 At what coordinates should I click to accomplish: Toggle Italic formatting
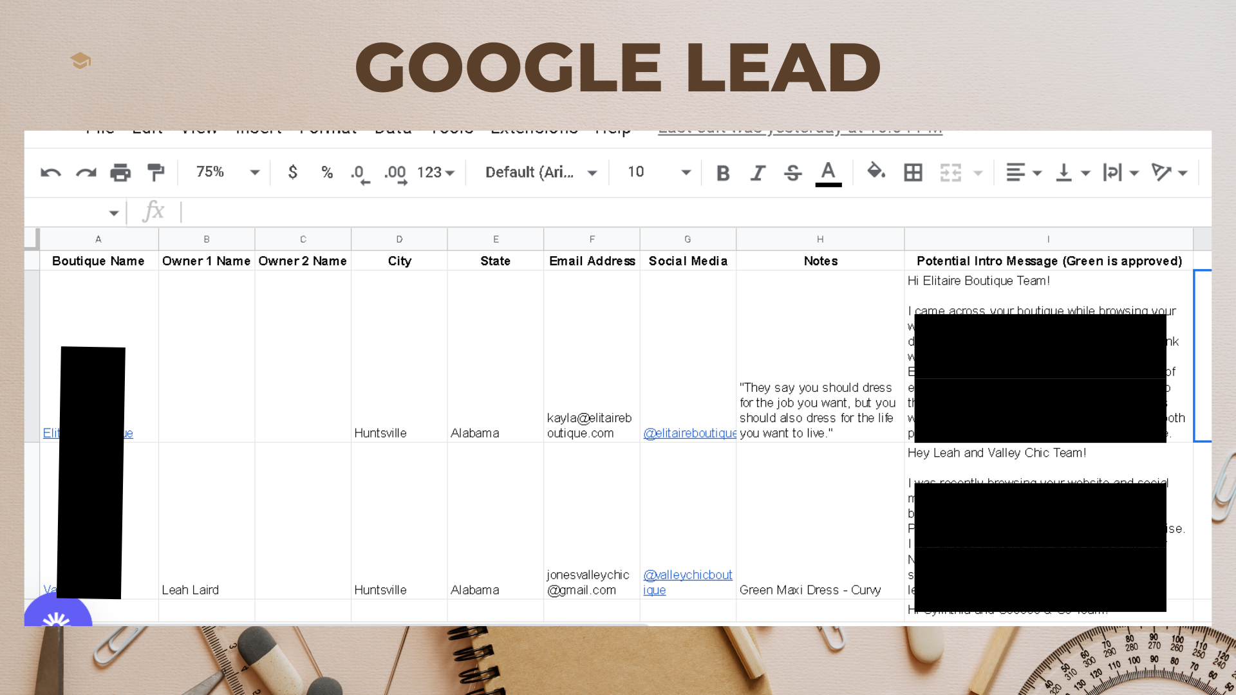click(758, 172)
